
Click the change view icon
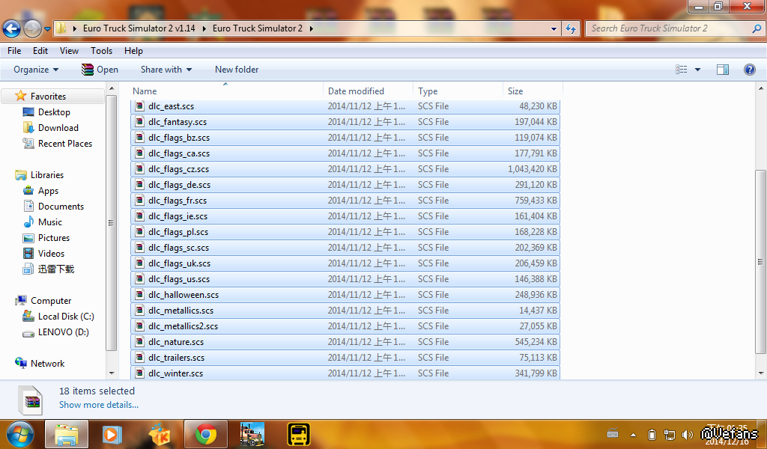[x=682, y=70]
